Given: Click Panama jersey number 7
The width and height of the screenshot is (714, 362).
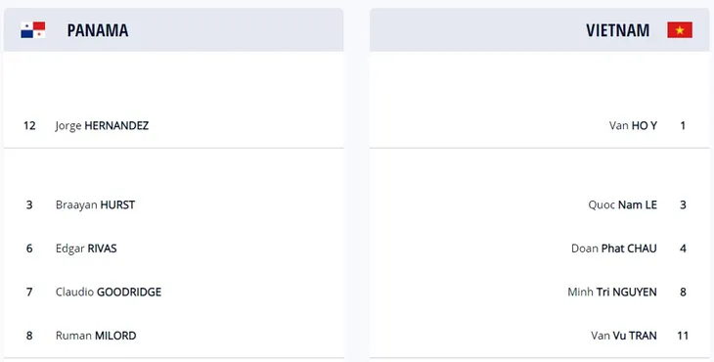Looking at the screenshot, I should [x=29, y=292].
